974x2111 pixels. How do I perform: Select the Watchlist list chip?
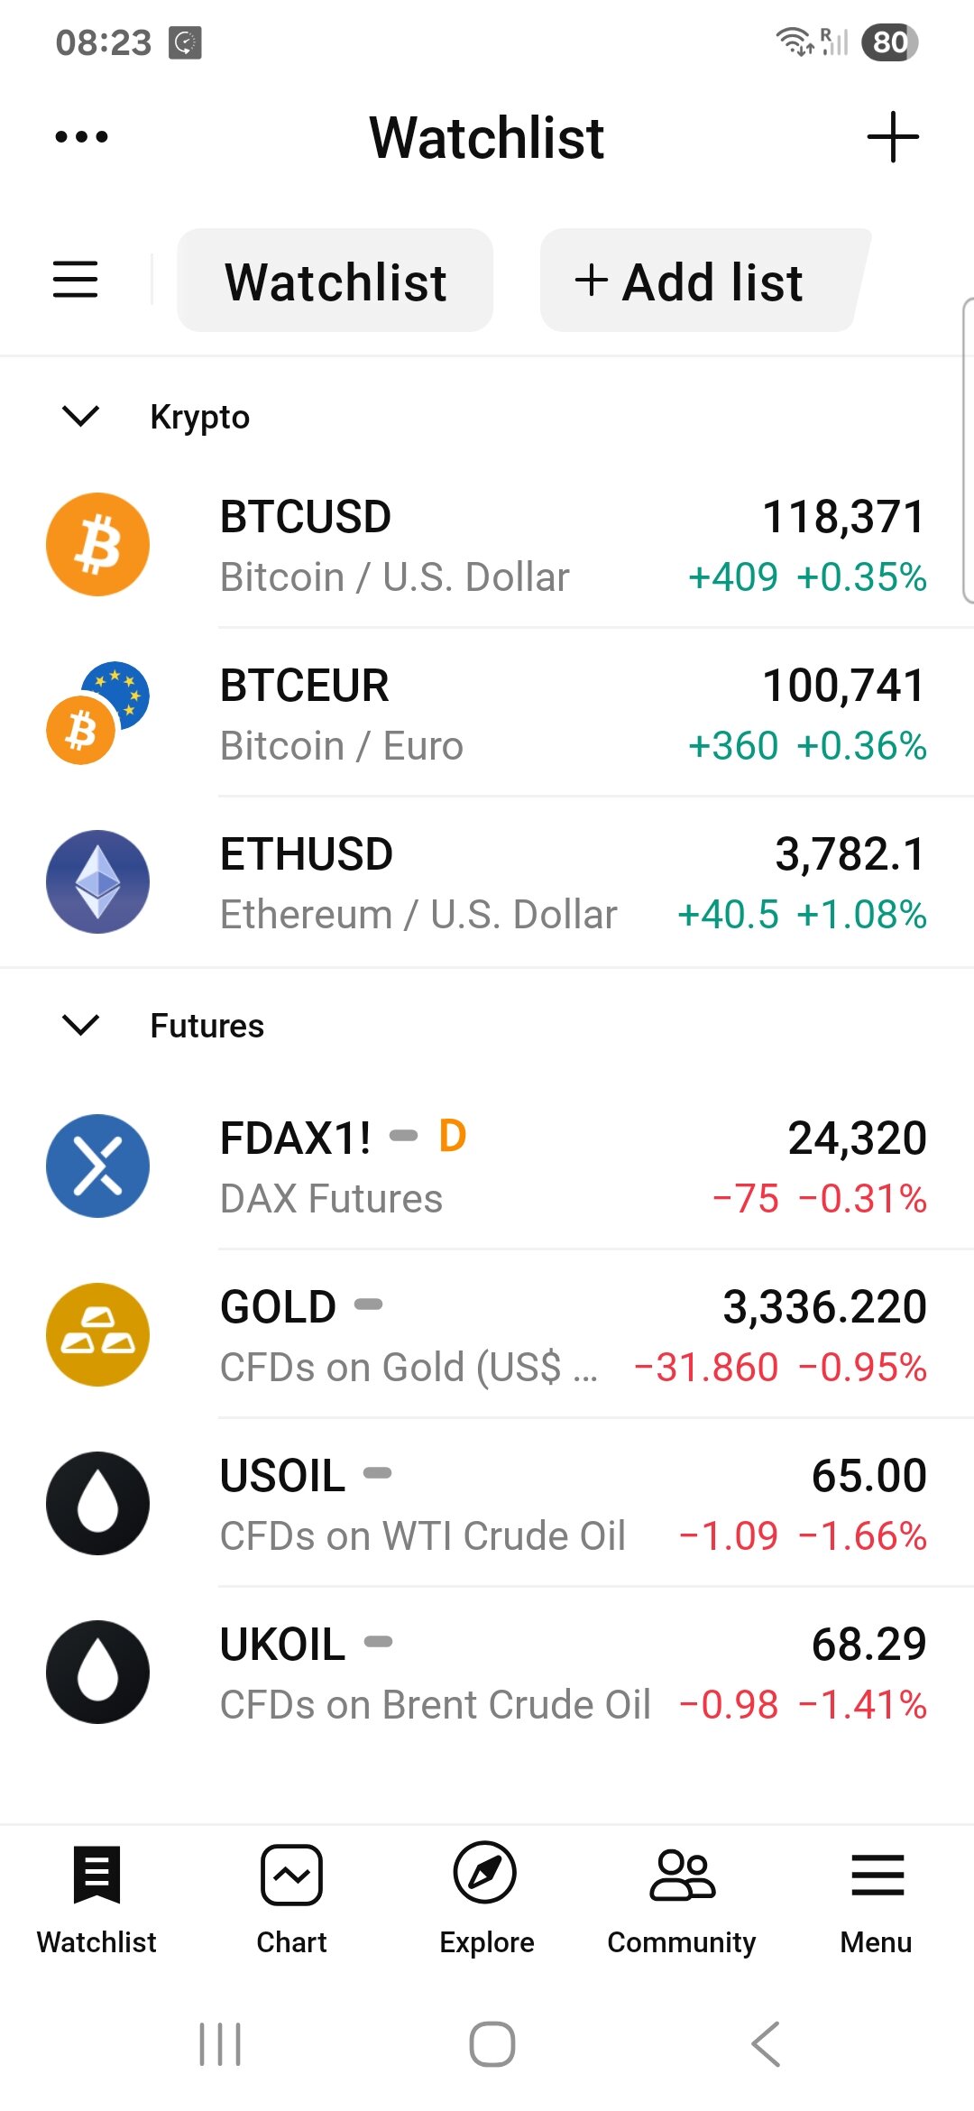point(335,281)
